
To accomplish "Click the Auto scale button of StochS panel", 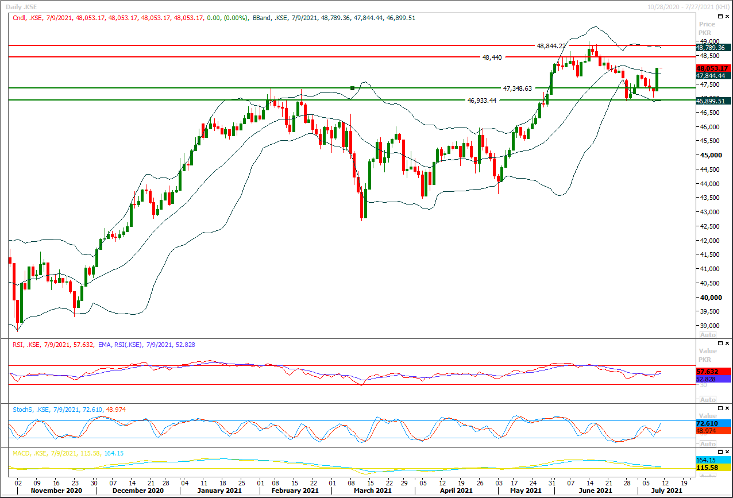I will [708, 444].
